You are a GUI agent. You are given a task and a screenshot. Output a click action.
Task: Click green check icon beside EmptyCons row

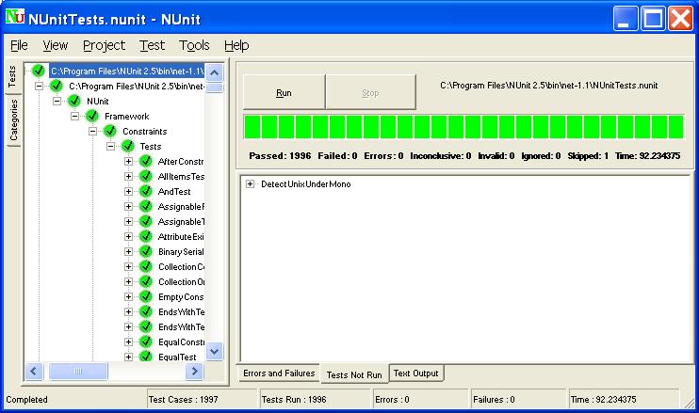145,296
